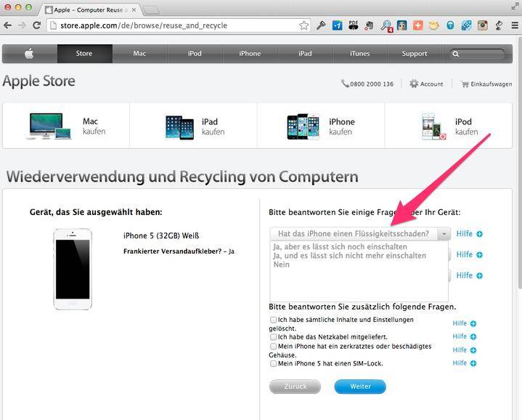
Task: Close the Apple - Computer Reuse tab
Action: pyautogui.click(x=134, y=10)
